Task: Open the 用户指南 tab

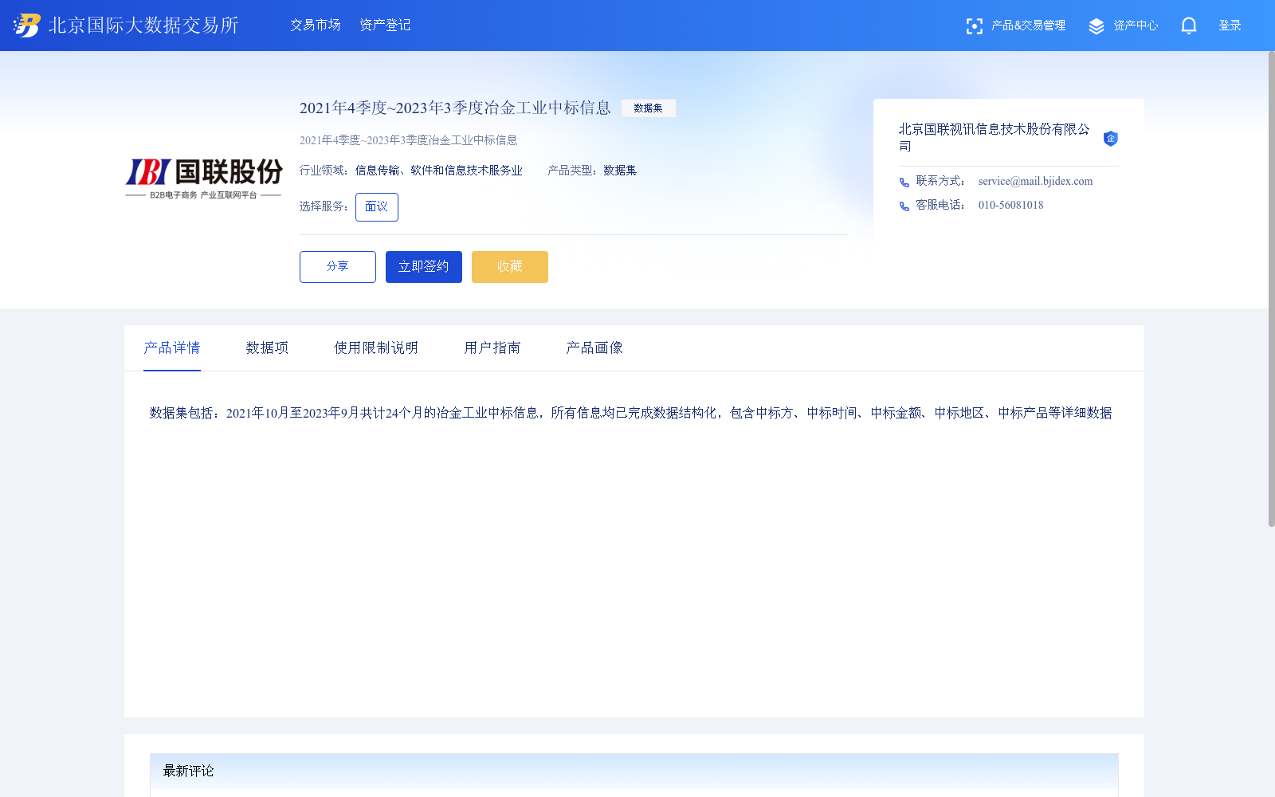Action: click(x=492, y=347)
